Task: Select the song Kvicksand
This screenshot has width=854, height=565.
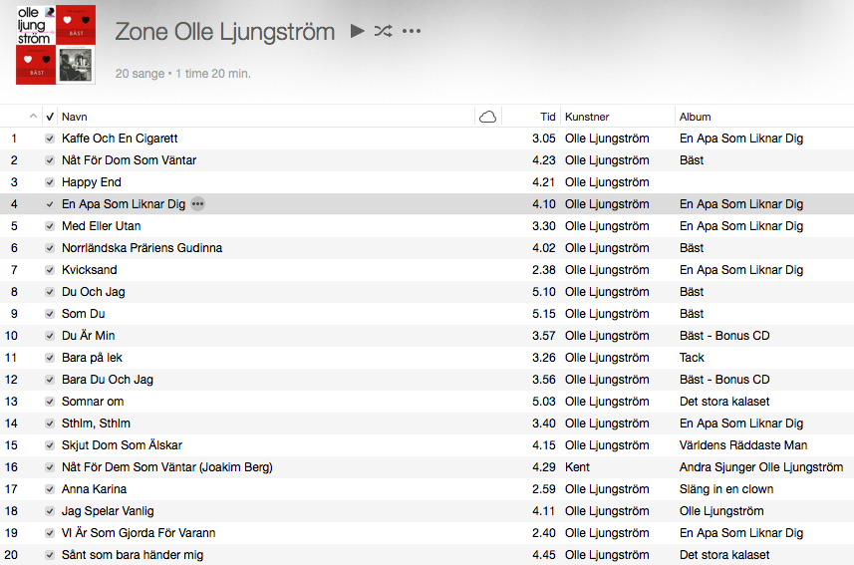Action: (90, 270)
